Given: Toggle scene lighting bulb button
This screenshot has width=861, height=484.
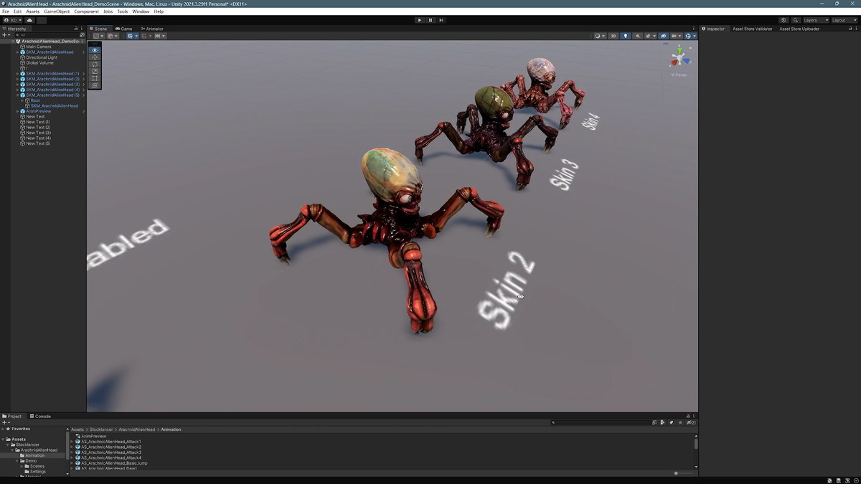Looking at the screenshot, I should point(625,36).
